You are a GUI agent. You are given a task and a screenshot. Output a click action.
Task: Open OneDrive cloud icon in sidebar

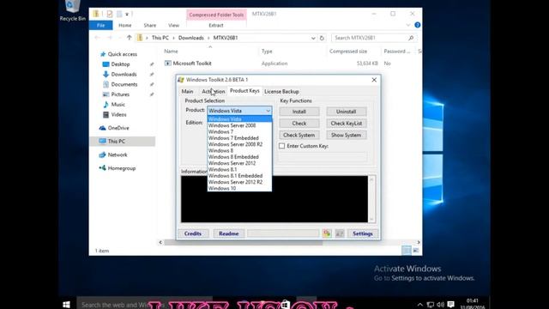(102, 128)
